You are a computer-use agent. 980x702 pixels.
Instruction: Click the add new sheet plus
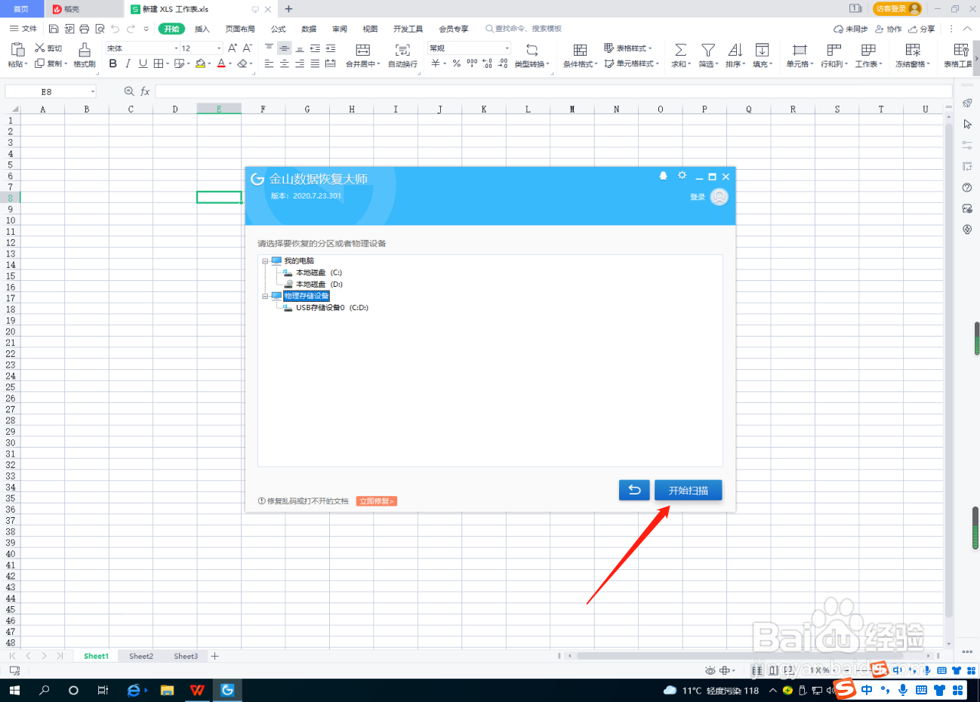point(215,656)
